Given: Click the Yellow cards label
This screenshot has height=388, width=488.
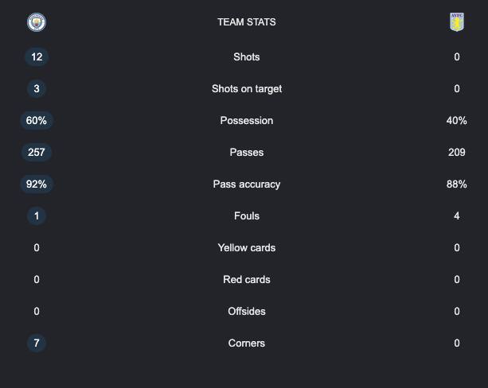Looking at the screenshot, I should coord(247,248).
